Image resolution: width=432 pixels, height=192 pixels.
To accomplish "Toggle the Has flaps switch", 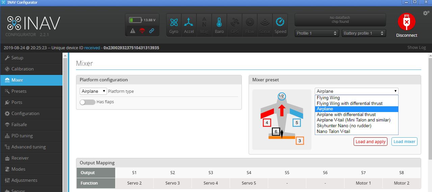I will pos(87,102).
